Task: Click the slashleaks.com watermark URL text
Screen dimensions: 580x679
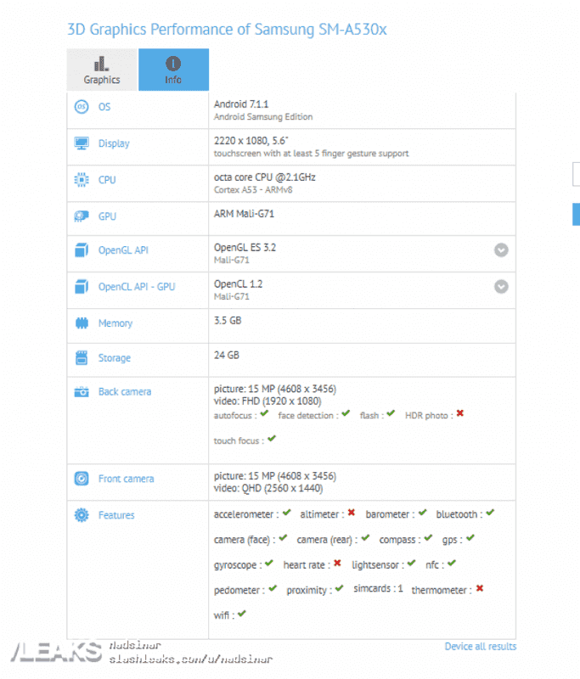Action: pos(190,659)
